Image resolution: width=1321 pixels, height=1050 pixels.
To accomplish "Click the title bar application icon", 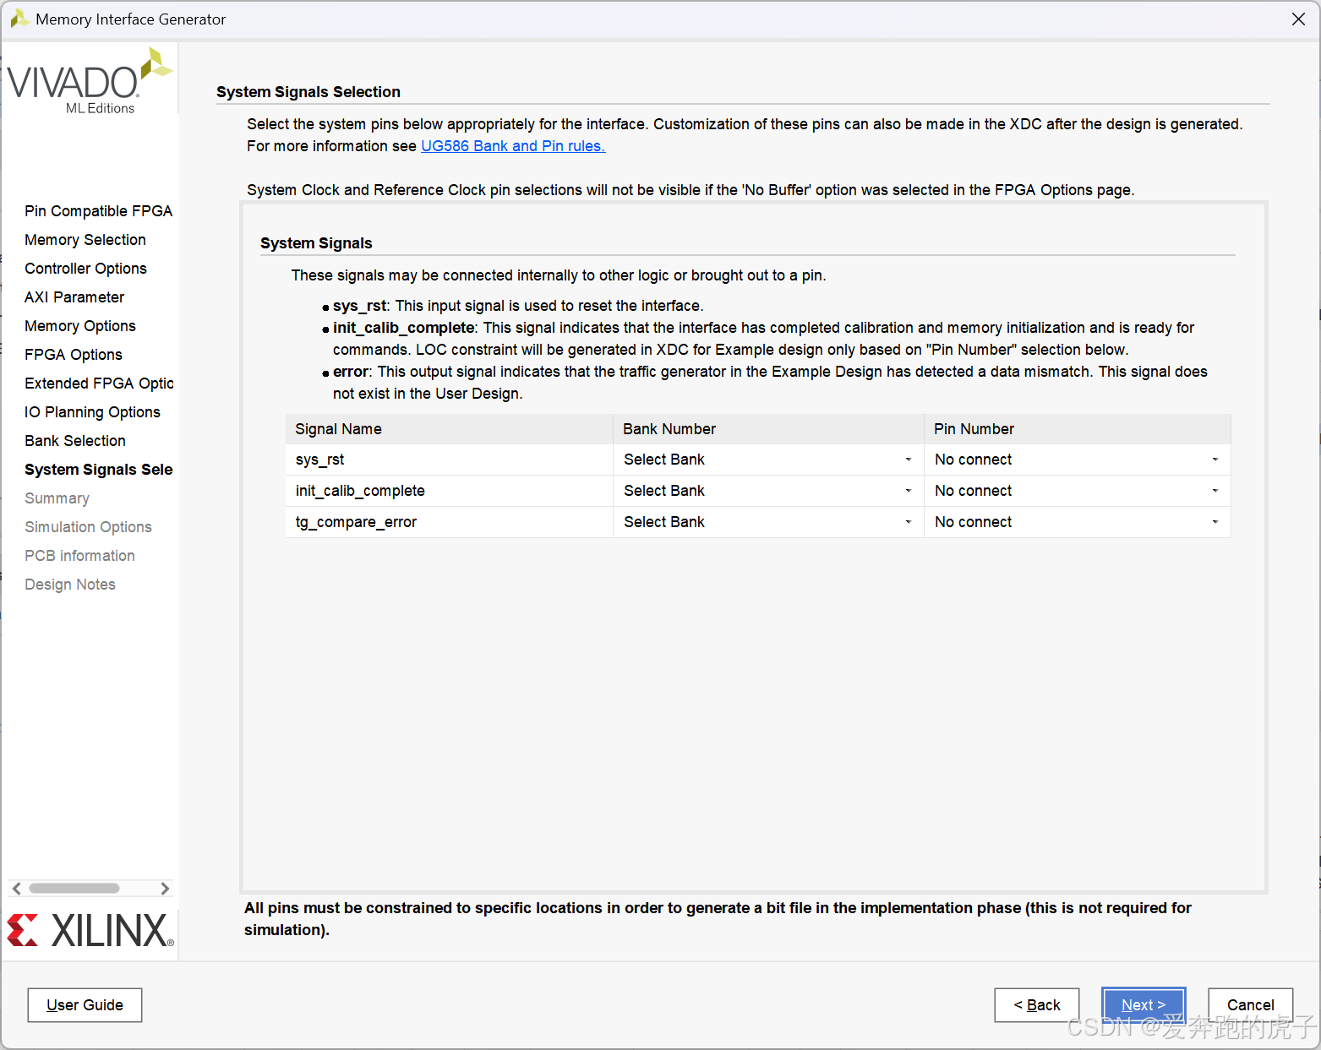I will [x=19, y=19].
